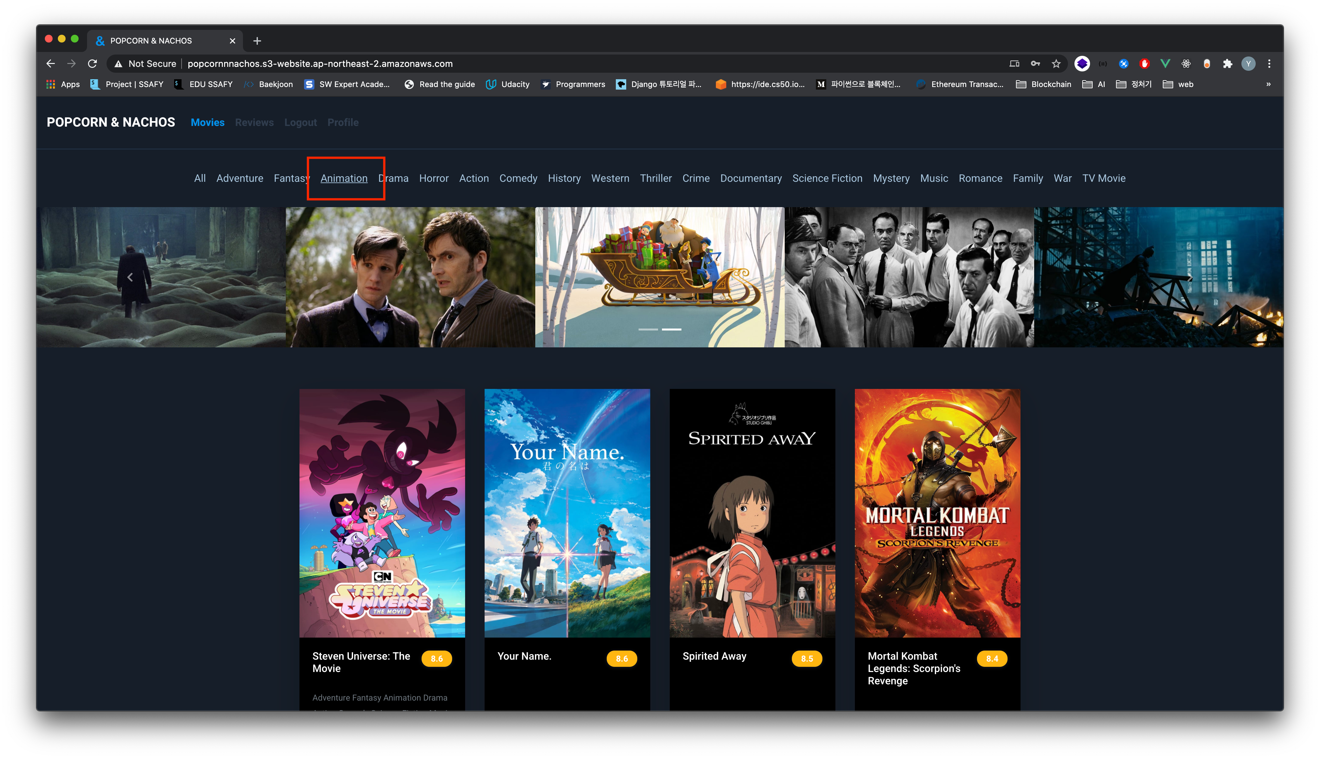This screenshot has width=1320, height=759.
Task: Select the Western genre filter
Action: tap(610, 178)
